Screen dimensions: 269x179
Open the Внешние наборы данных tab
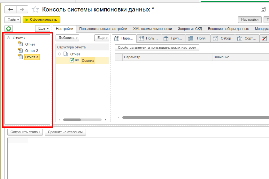228,29
